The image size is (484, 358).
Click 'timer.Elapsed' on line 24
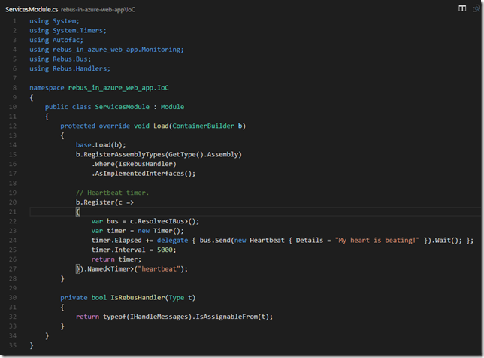(x=116, y=241)
